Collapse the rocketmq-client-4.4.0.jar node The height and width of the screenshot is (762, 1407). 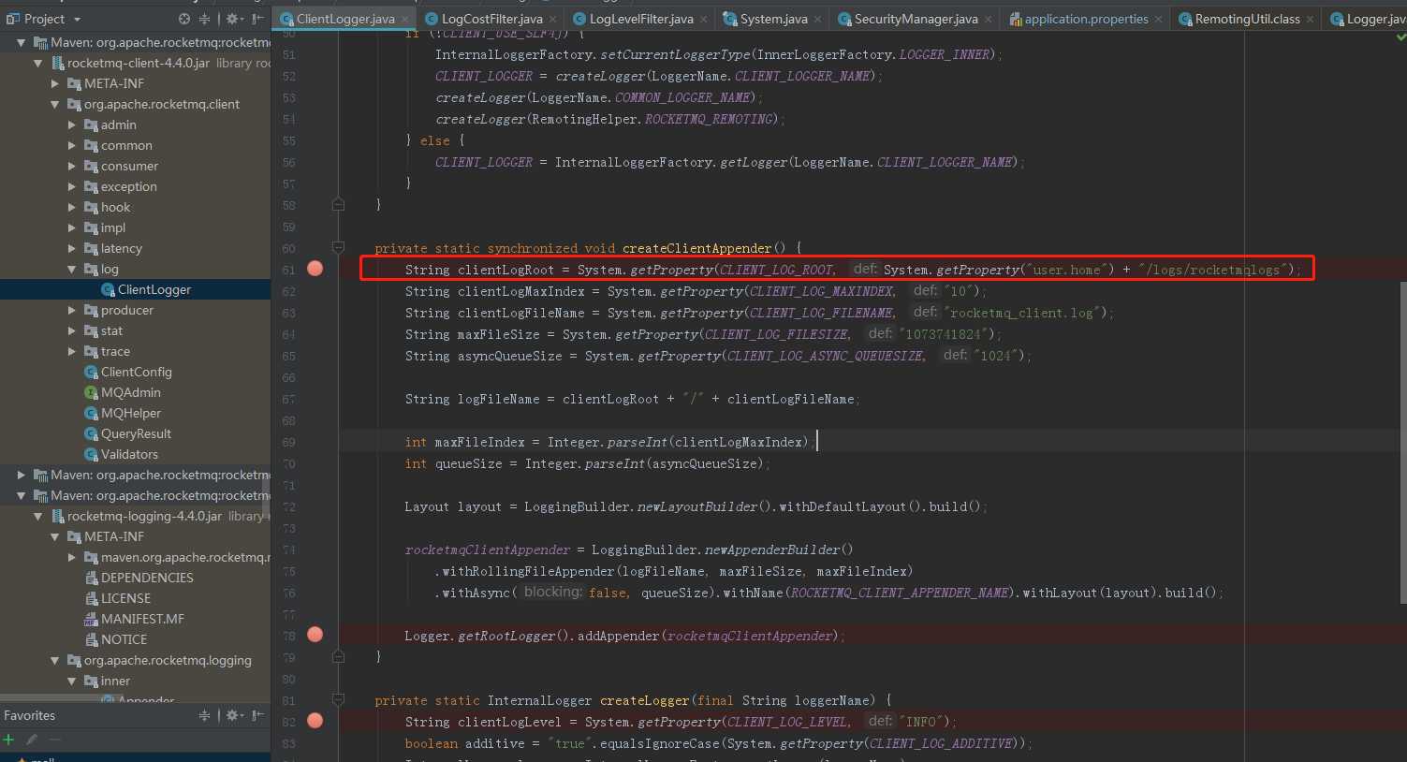[38, 63]
